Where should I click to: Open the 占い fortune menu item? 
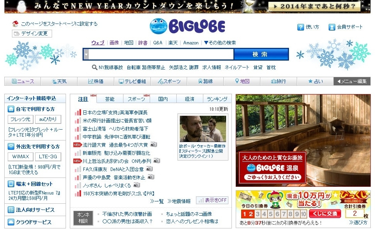coord(315,81)
